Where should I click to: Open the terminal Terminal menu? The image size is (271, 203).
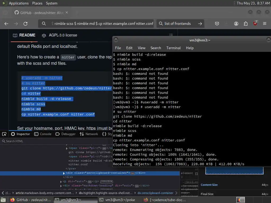pos(174,48)
